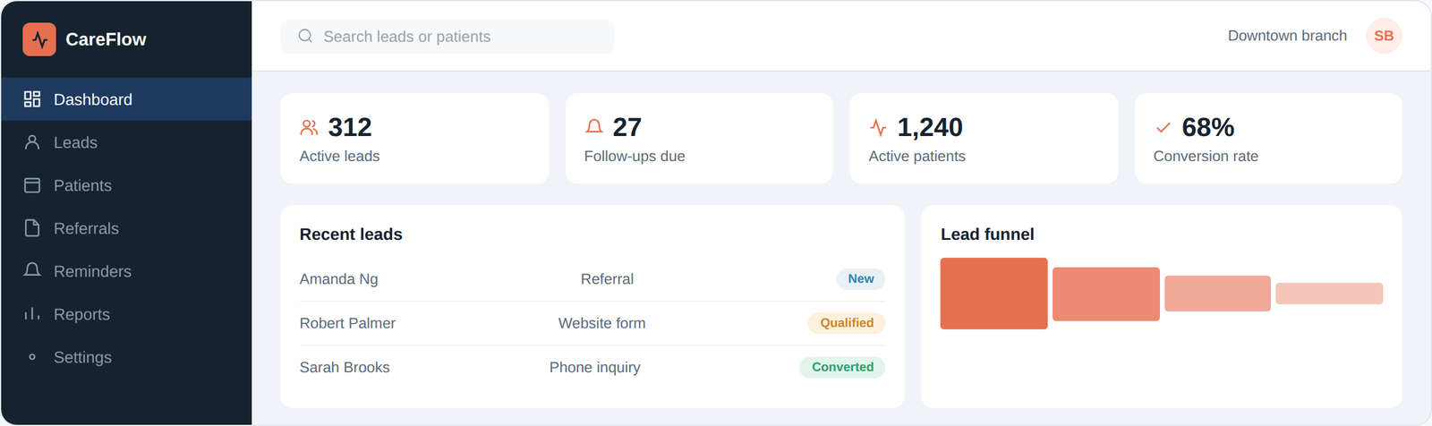Click the CareFlow heartbeat logo icon

pyautogui.click(x=39, y=39)
